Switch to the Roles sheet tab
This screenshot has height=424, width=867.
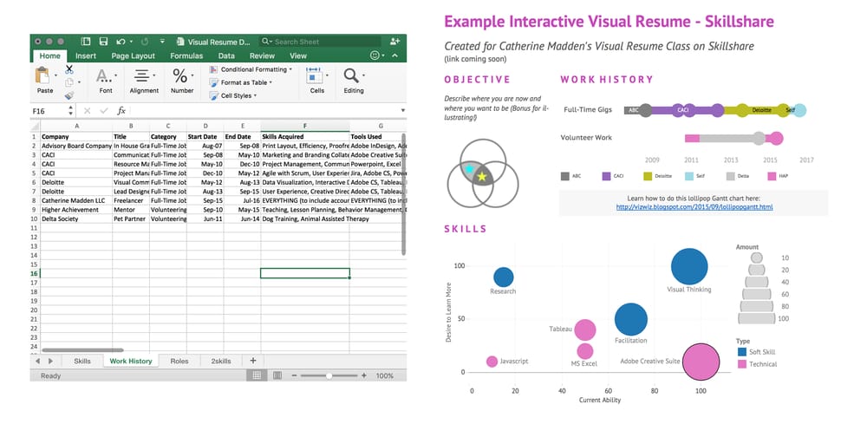tap(179, 361)
